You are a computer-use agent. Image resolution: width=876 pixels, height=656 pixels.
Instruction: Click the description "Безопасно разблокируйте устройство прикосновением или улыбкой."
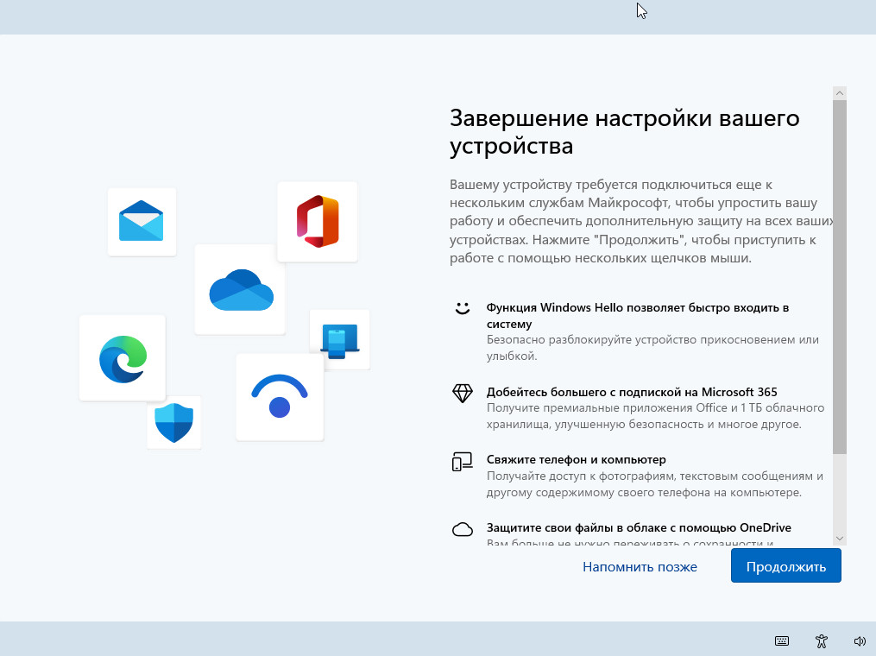click(x=652, y=348)
